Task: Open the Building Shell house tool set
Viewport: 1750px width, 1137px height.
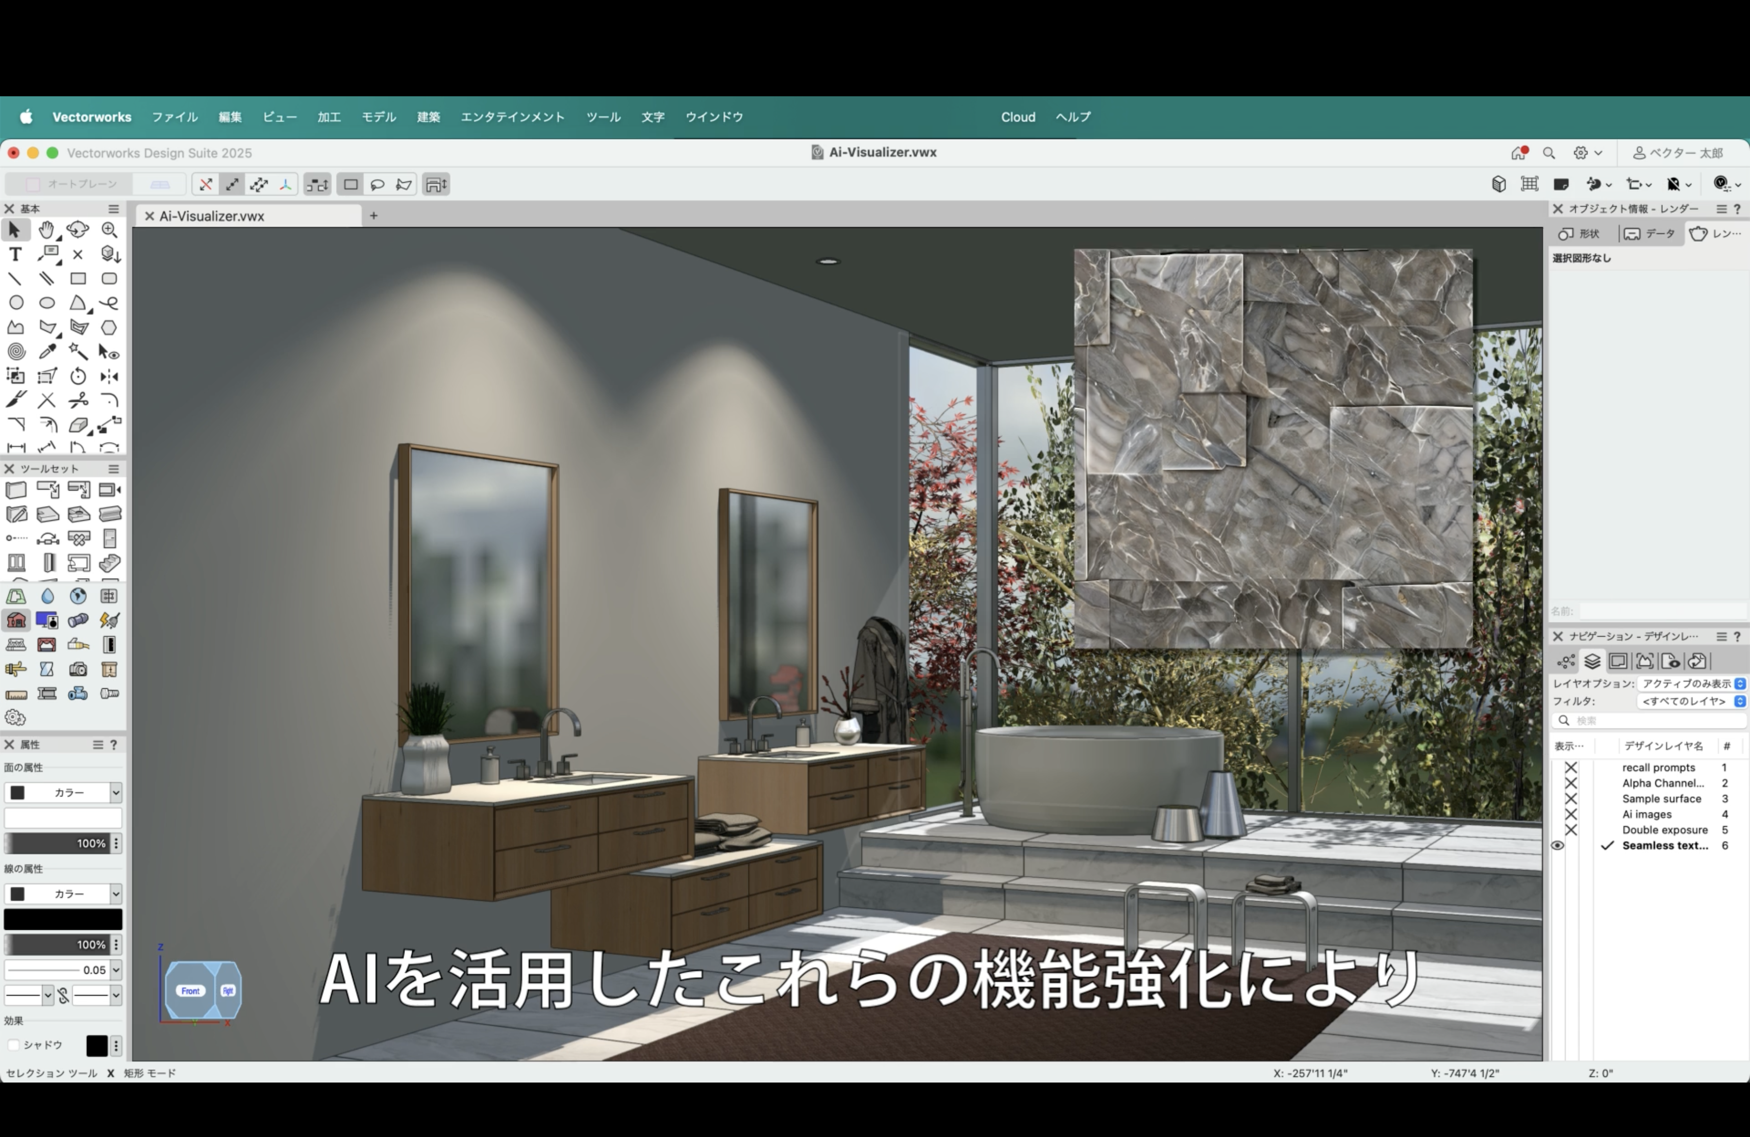Action: click(16, 620)
